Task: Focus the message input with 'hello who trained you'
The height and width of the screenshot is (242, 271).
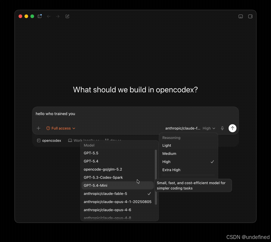Action: point(135,114)
